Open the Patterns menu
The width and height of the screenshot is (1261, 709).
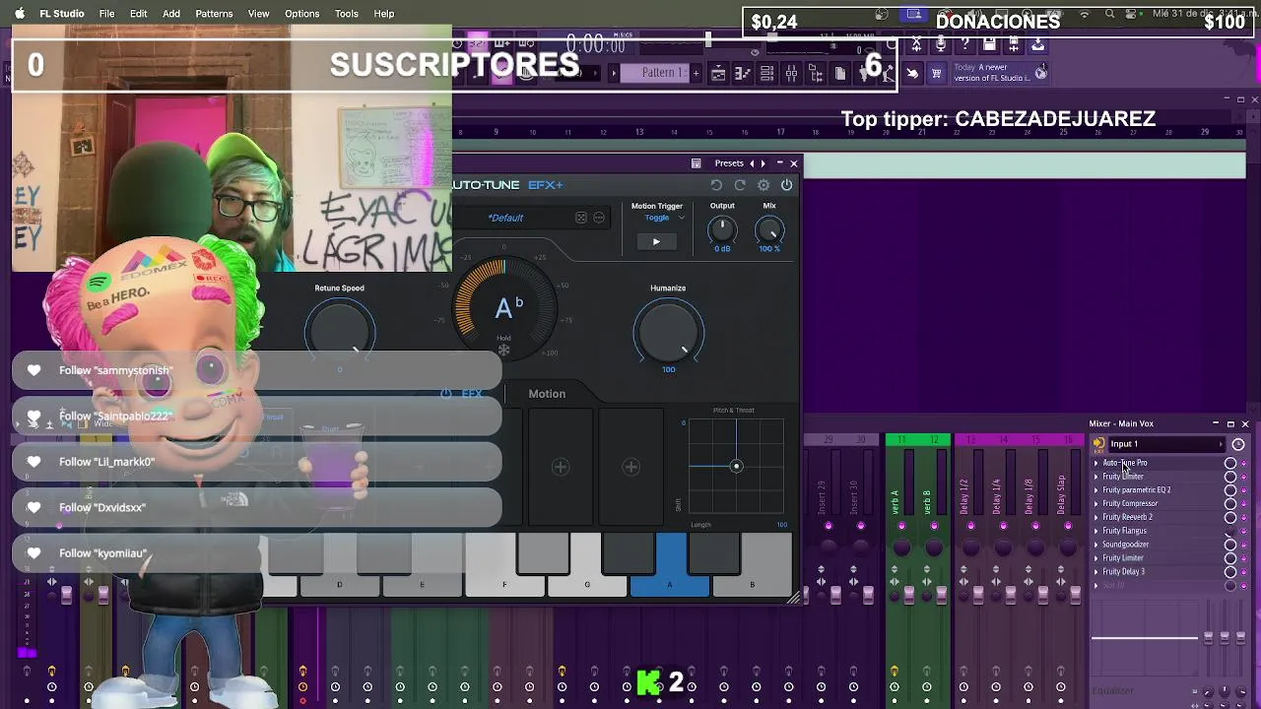[x=214, y=14]
